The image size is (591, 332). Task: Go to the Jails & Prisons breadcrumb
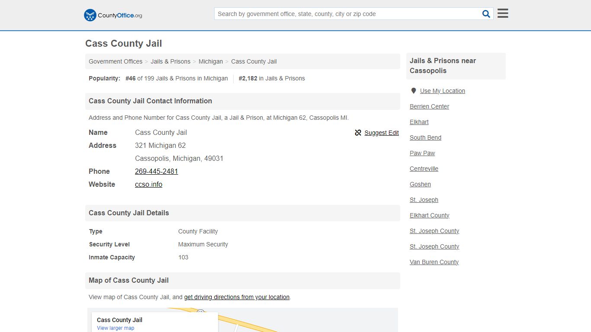tap(170, 61)
